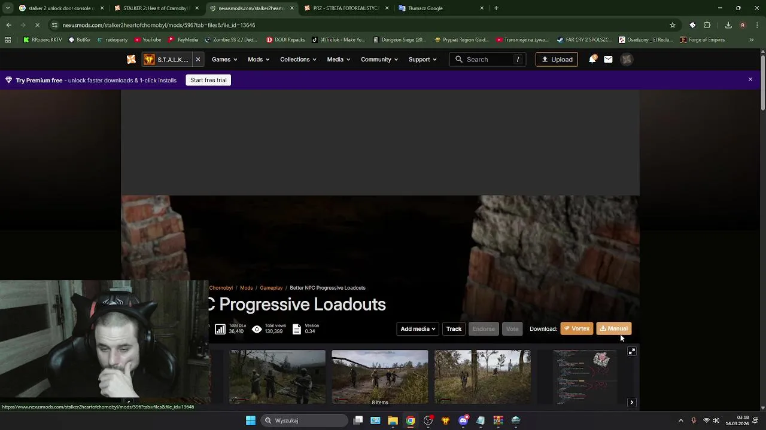Open Discord from the taskbar
The width and height of the screenshot is (766, 430).
coord(463,420)
